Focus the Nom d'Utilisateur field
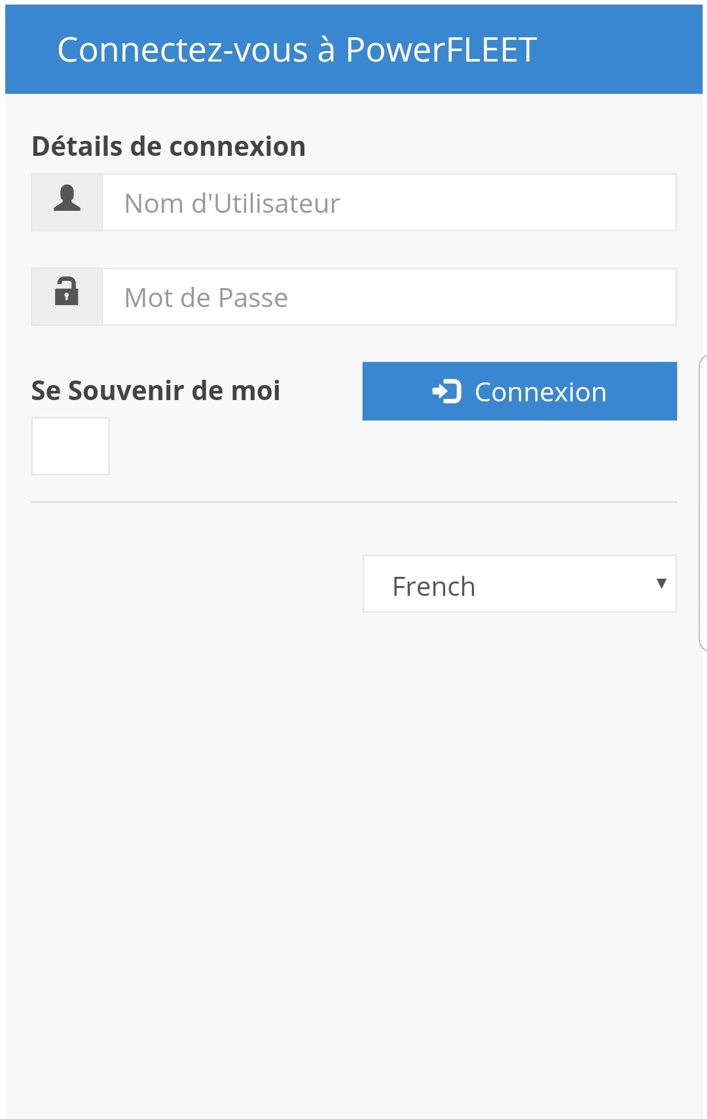The width and height of the screenshot is (707, 1119). (x=389, y=203)
